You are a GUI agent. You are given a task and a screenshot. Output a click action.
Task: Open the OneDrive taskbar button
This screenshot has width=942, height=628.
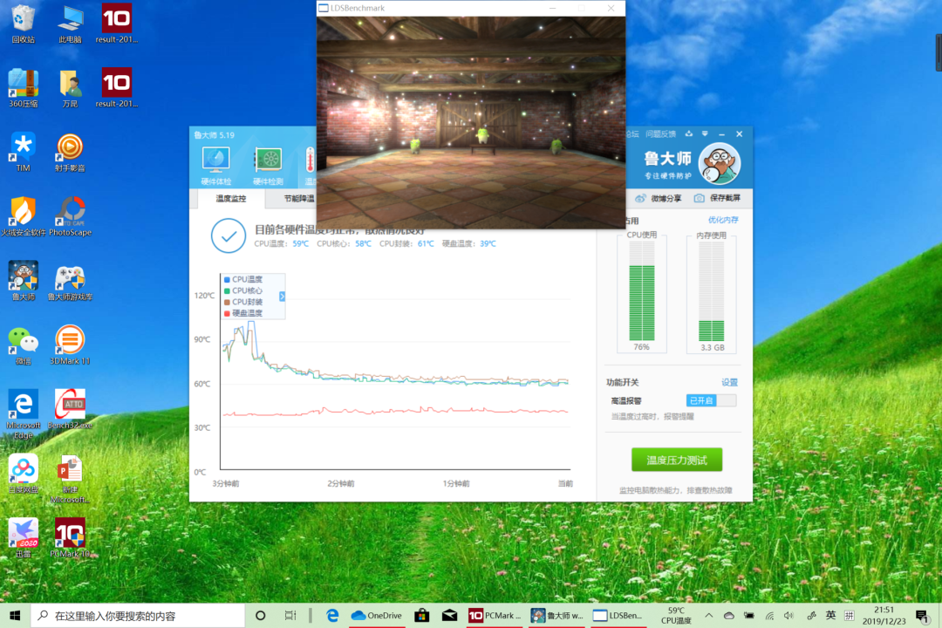pyautogui.click(x=377, y=616)
